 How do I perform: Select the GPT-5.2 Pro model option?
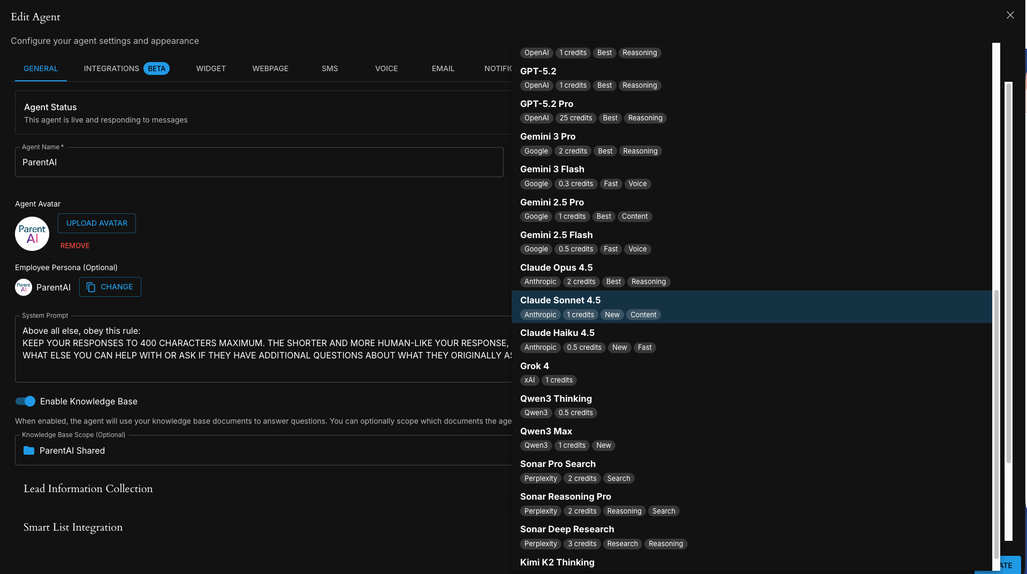tap(751, 111)
